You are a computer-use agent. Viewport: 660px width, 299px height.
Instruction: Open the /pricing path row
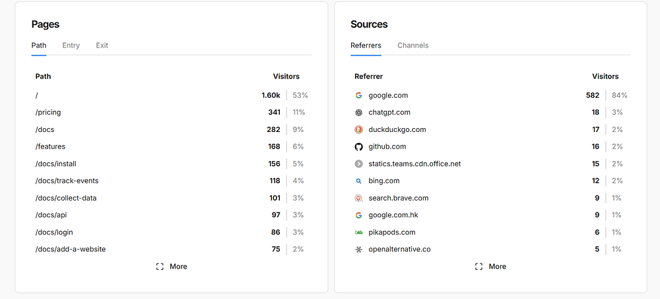point(48,112)
